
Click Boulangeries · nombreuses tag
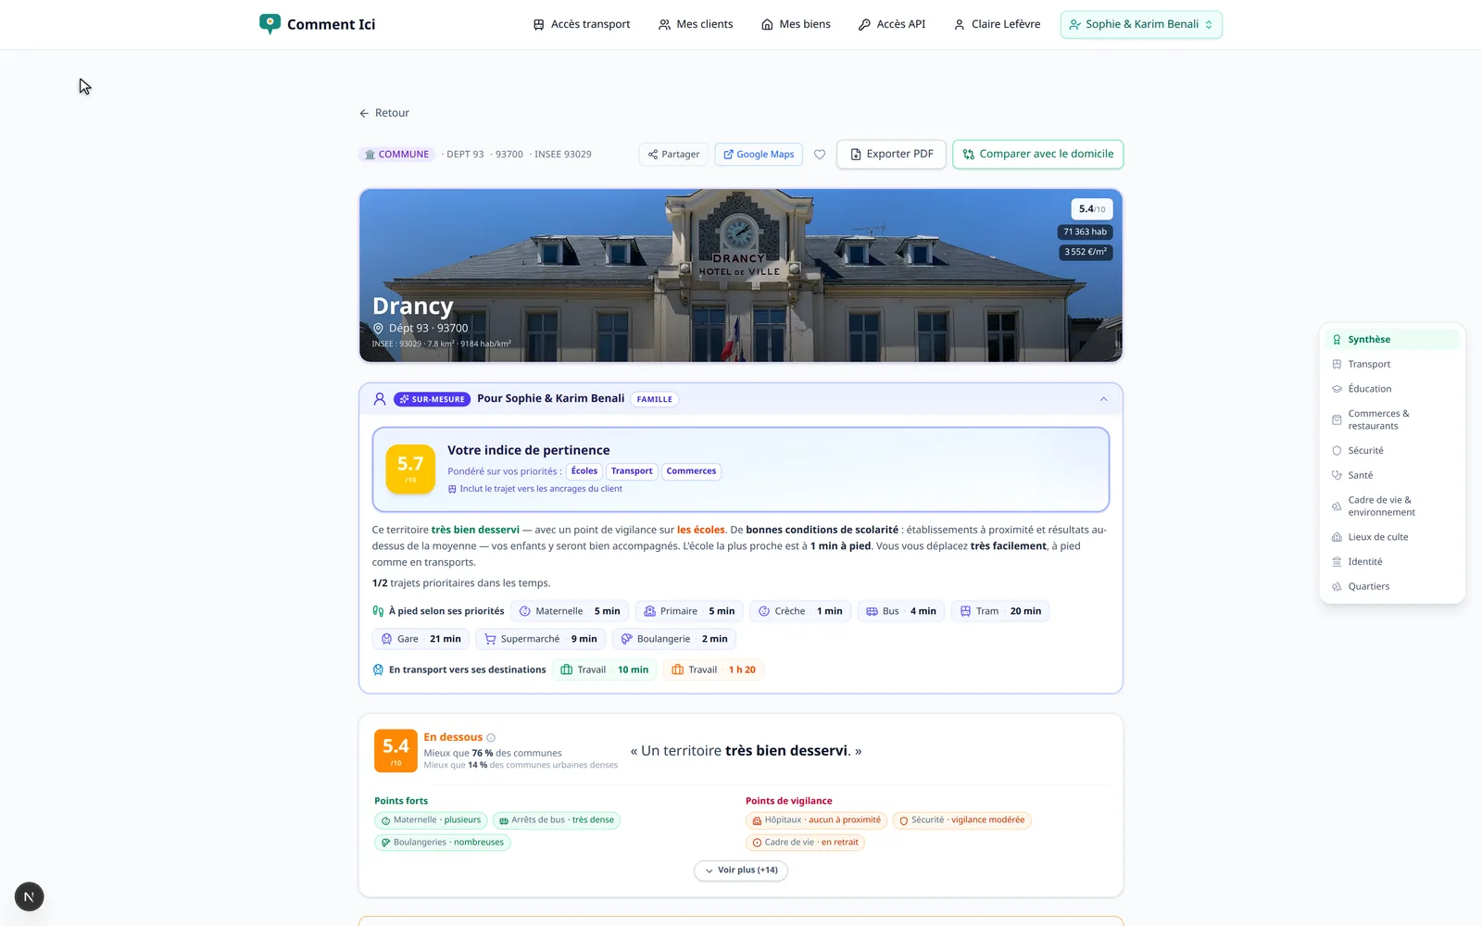tap(443, 843)
